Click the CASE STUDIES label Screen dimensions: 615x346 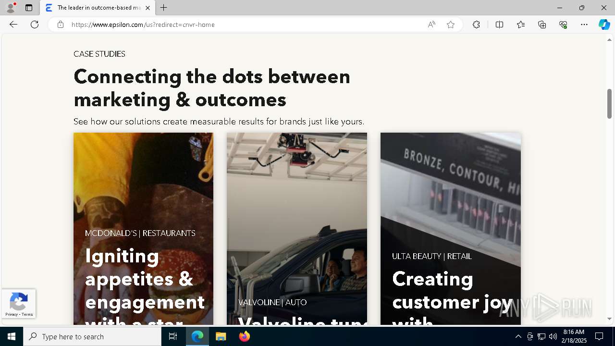pos(99,54)
